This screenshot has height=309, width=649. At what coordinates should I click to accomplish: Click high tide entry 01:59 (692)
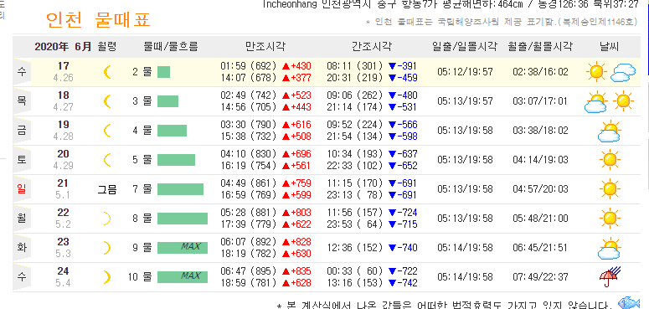pyautogui.click(x=249, y=66)
